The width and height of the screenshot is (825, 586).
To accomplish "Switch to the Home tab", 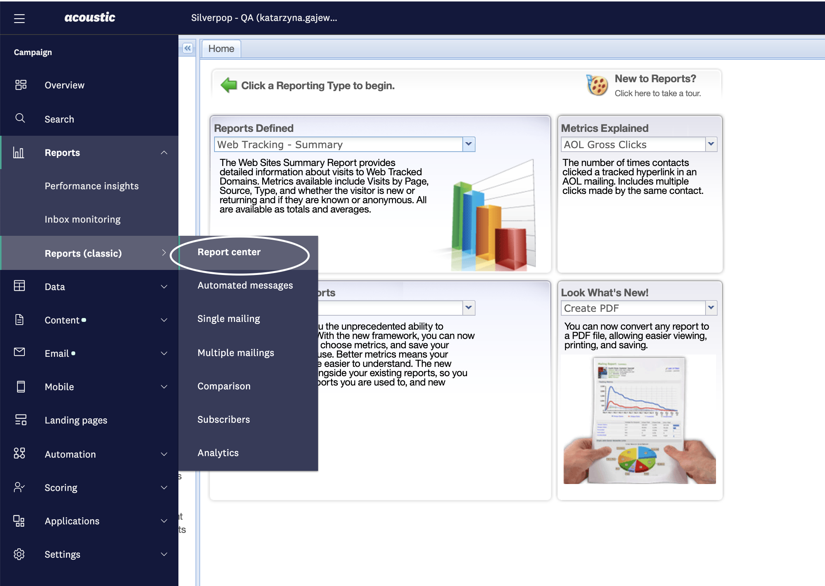I will pyautogui.click(x=221, y=49).
